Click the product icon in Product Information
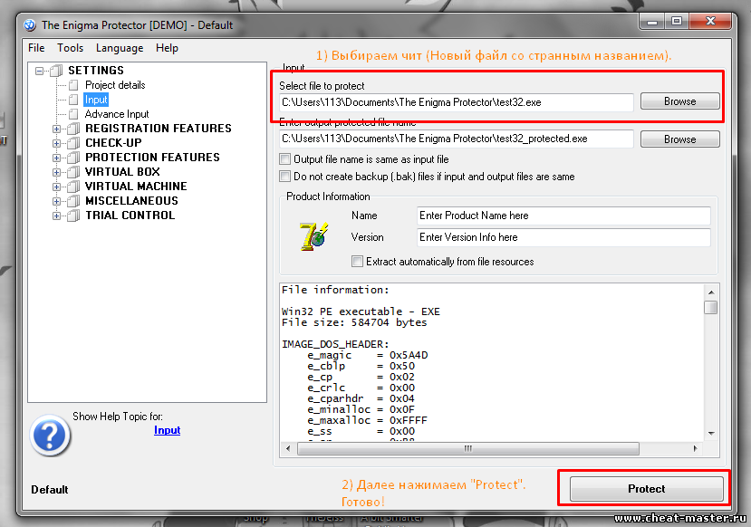This screenshot has height=527, width=751. point(313,236)
